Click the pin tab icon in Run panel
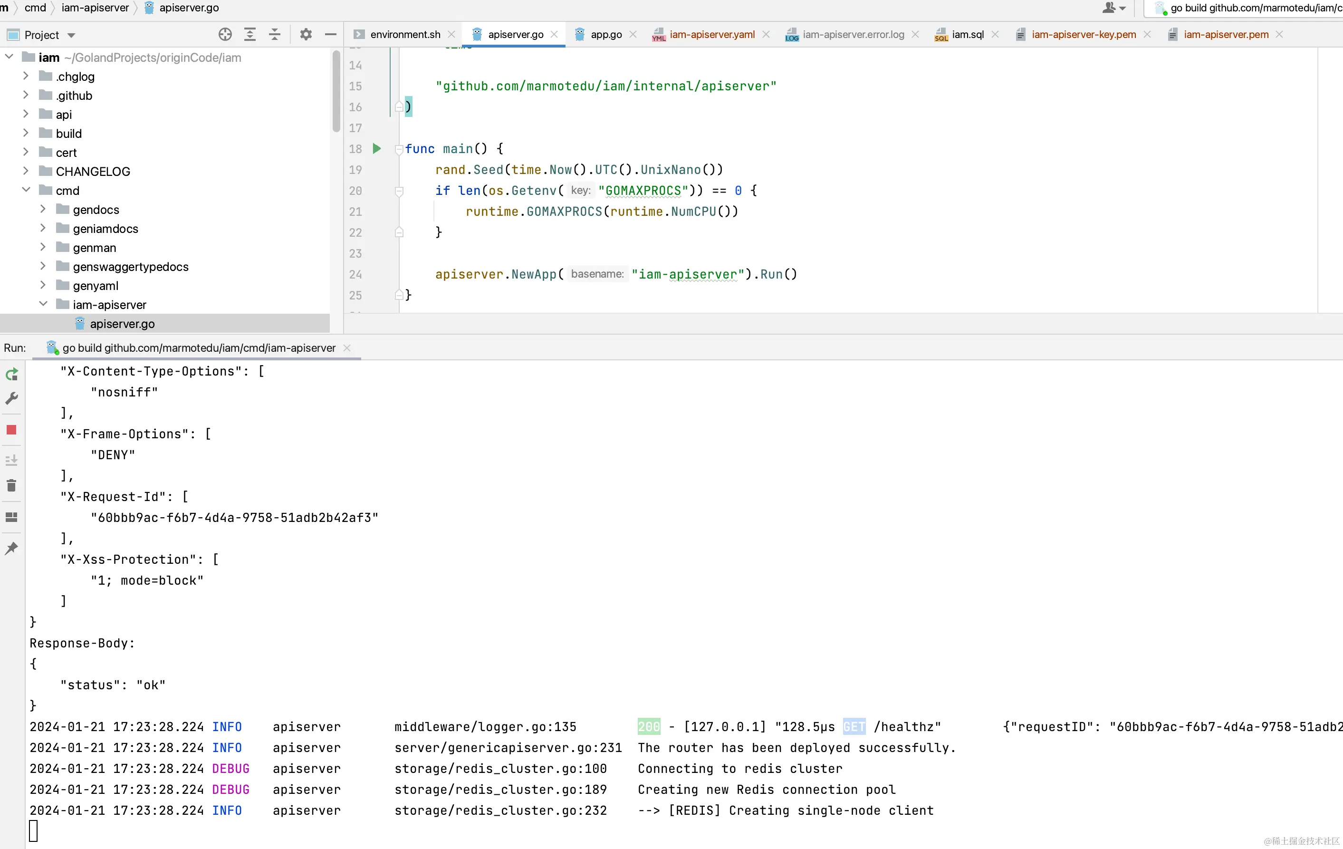The height and width of the screenshot is (849, 1343). pyautogui.click(x=12, y=549)
